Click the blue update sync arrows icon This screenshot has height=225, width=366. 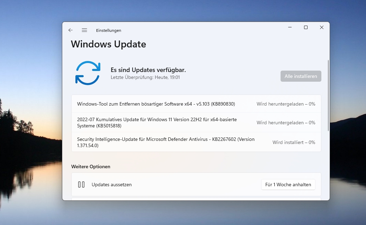pos(88,73)
